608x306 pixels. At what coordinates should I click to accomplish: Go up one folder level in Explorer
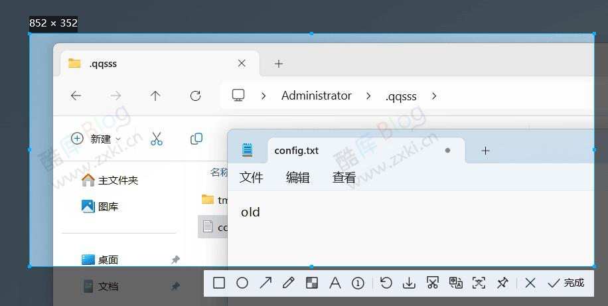155,96
